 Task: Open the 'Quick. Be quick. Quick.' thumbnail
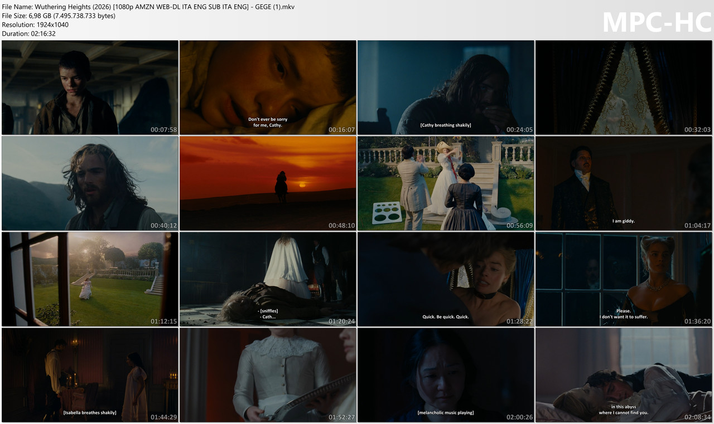tap(446, 279)
